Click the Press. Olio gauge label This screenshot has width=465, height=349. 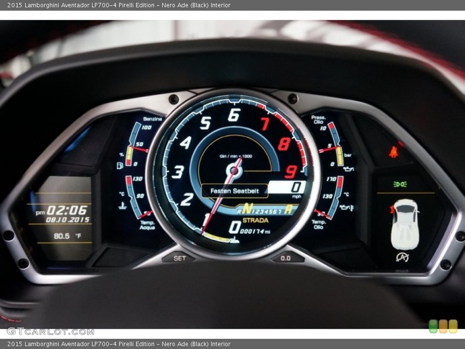click(319, 120)
